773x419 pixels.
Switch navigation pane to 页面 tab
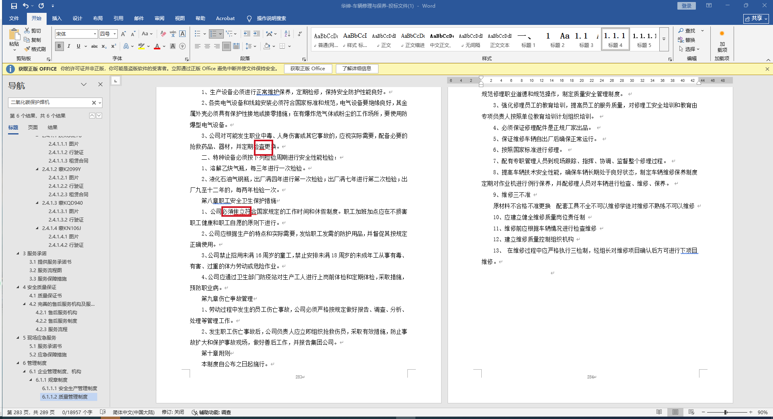point(33,127)
